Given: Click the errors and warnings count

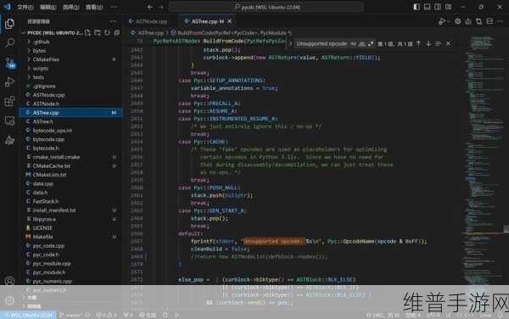Looking at the screenshot, I should pos(106,315).
